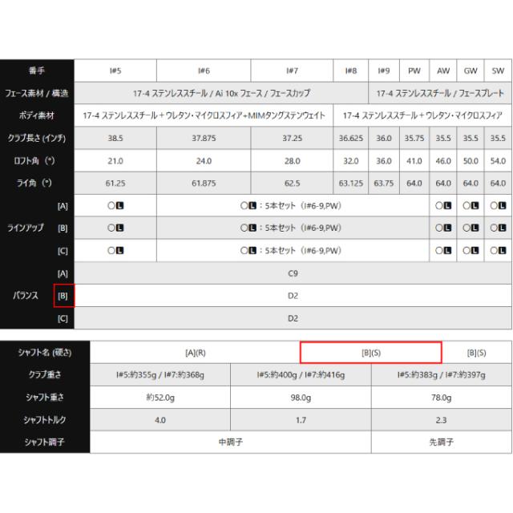
Task: Click club length value 37.875
Action: [204, 138]
